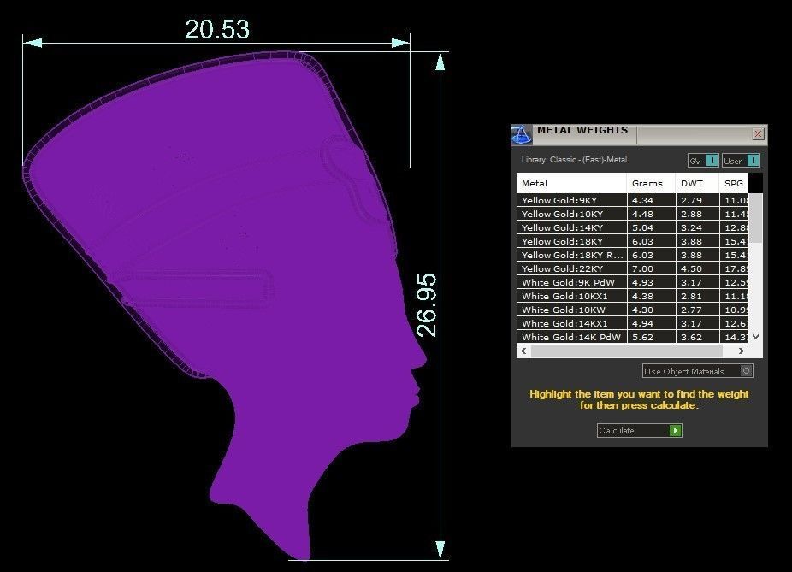
Task: Close the Metal Weights panel
Action: coord(758,133)
